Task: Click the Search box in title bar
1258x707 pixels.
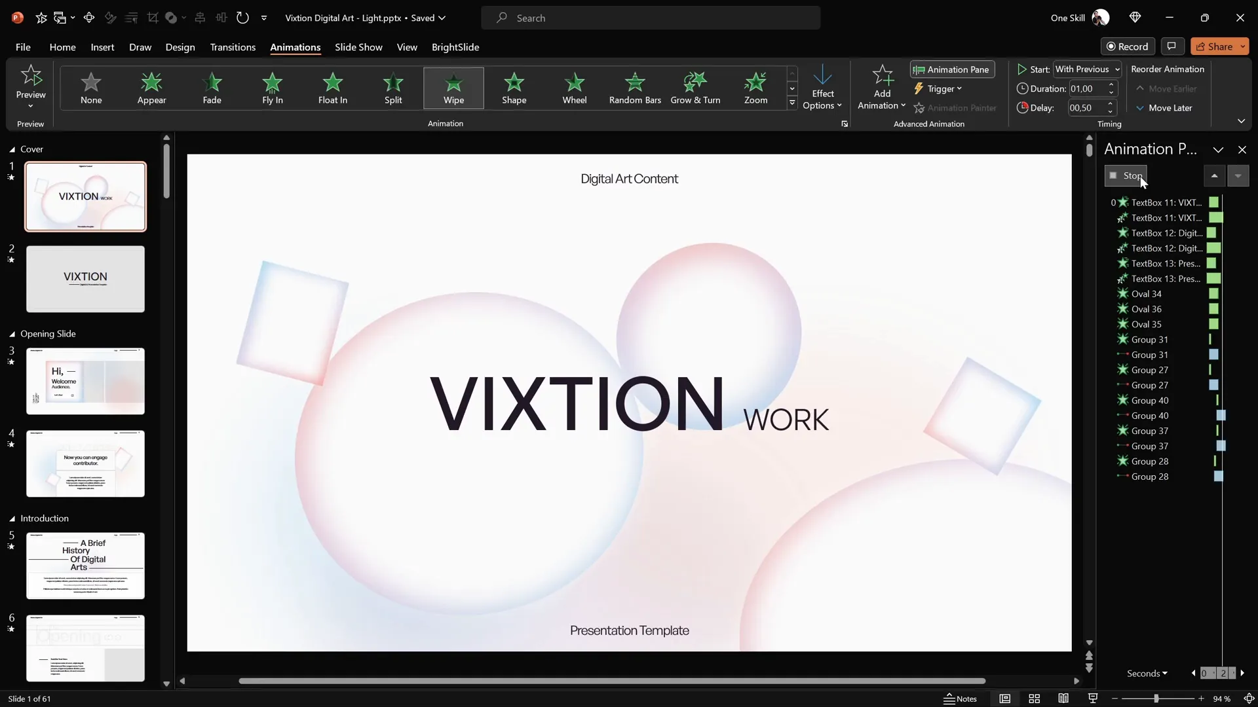Action: 651,18
